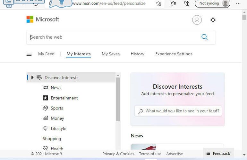
Task: Click the page scrollbar down arrow
Action: (244, 155)
